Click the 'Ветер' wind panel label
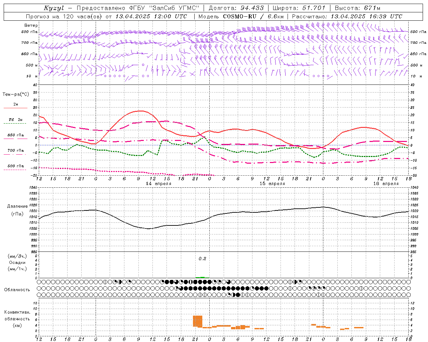 pos(31,25)
